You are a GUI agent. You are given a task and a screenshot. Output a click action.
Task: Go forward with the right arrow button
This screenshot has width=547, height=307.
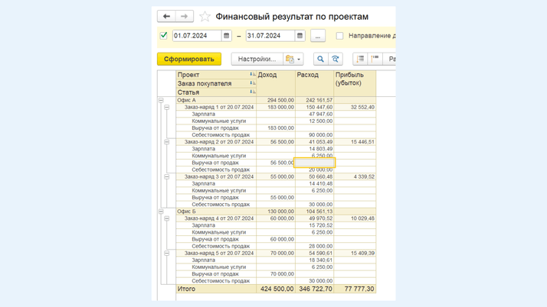point(184,16)
